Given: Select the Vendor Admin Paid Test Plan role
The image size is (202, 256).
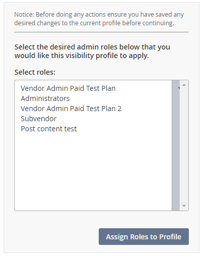Looking at the screenshot, I should click(68, 88).
